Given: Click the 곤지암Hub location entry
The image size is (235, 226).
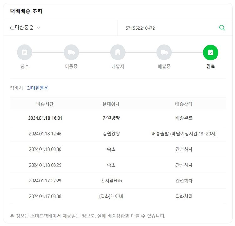Looking at the screenshot, I should (x=111, y=181).
